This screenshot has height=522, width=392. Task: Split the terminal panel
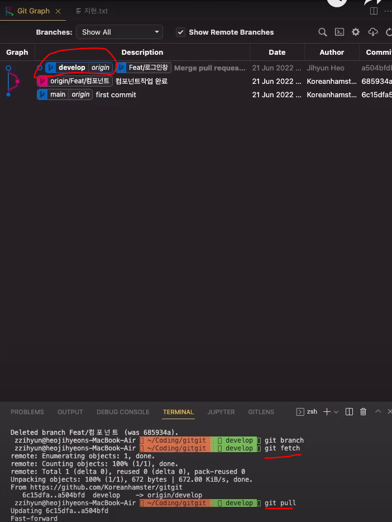tap(349, 412)
